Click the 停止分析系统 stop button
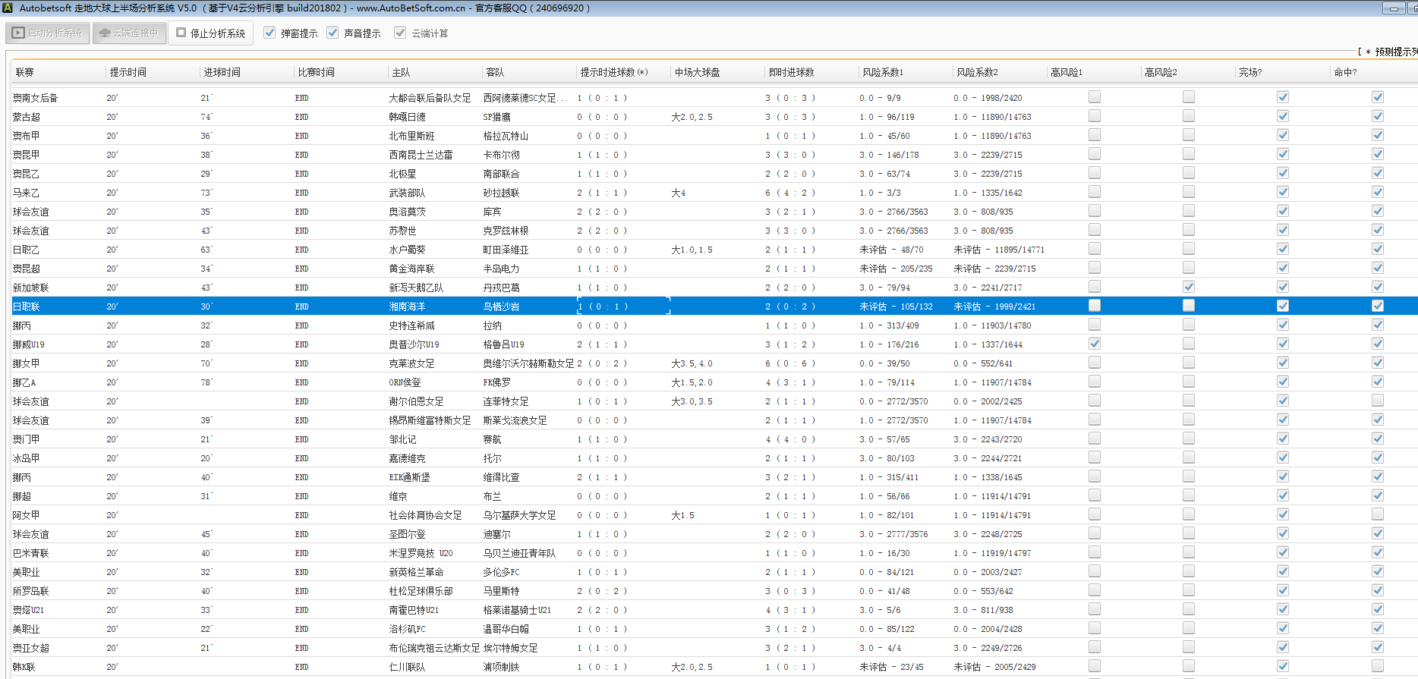The width and height of the screenshot is (1418, 679). point(211,33)
